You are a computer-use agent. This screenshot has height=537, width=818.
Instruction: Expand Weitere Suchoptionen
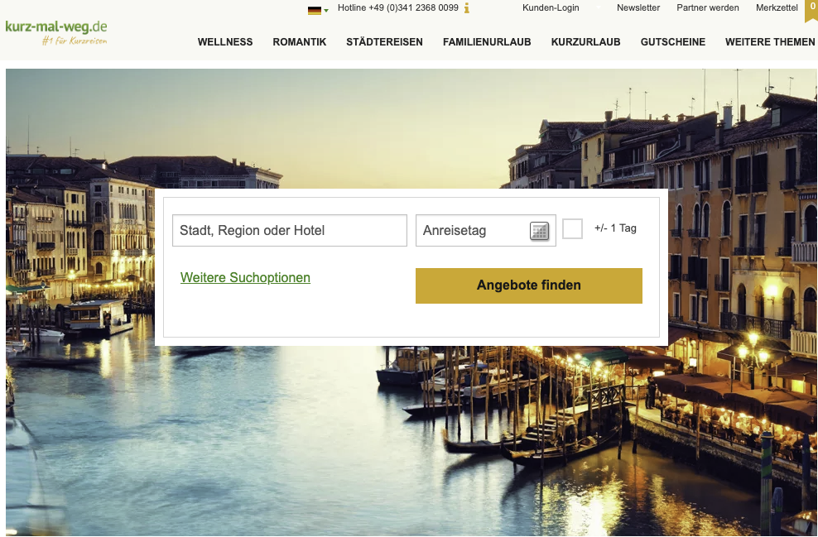click(x=245, y=277)
